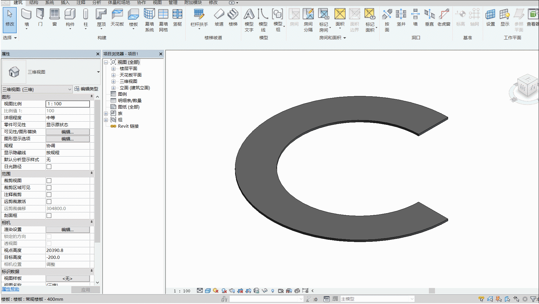Select the 门 (Door) tool
The width and height of the screenshot is (539, 304).
(40, 17)
